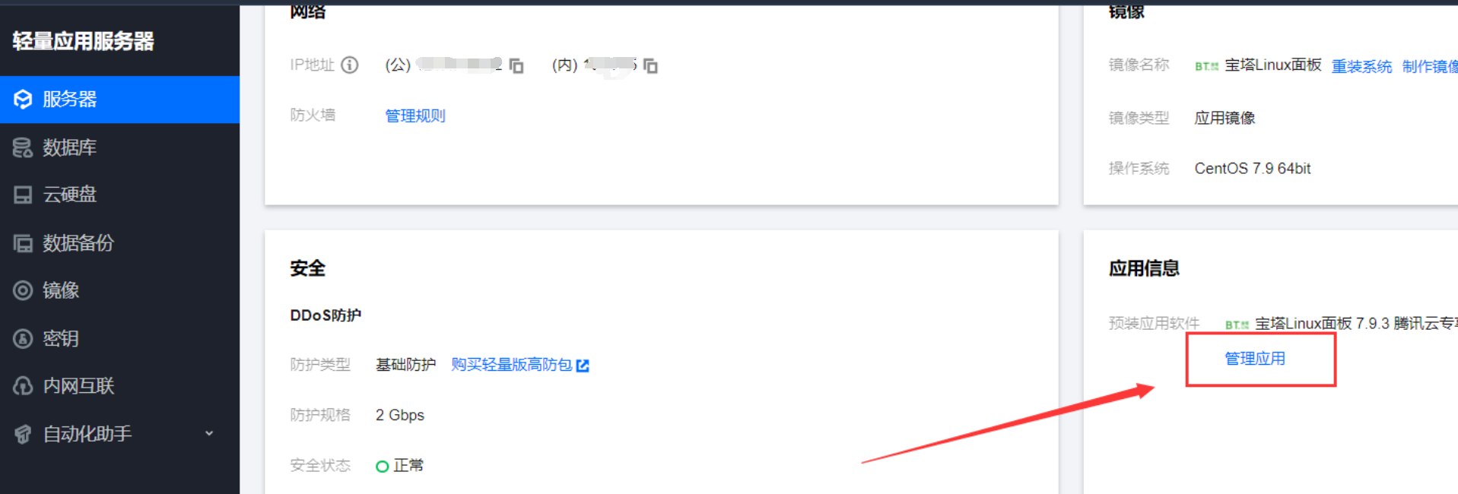Image resolution: width=1458 pixels, height=494 pixels.
Task: Open the 重装系统 link
Action: click(x=1361, y=66)
